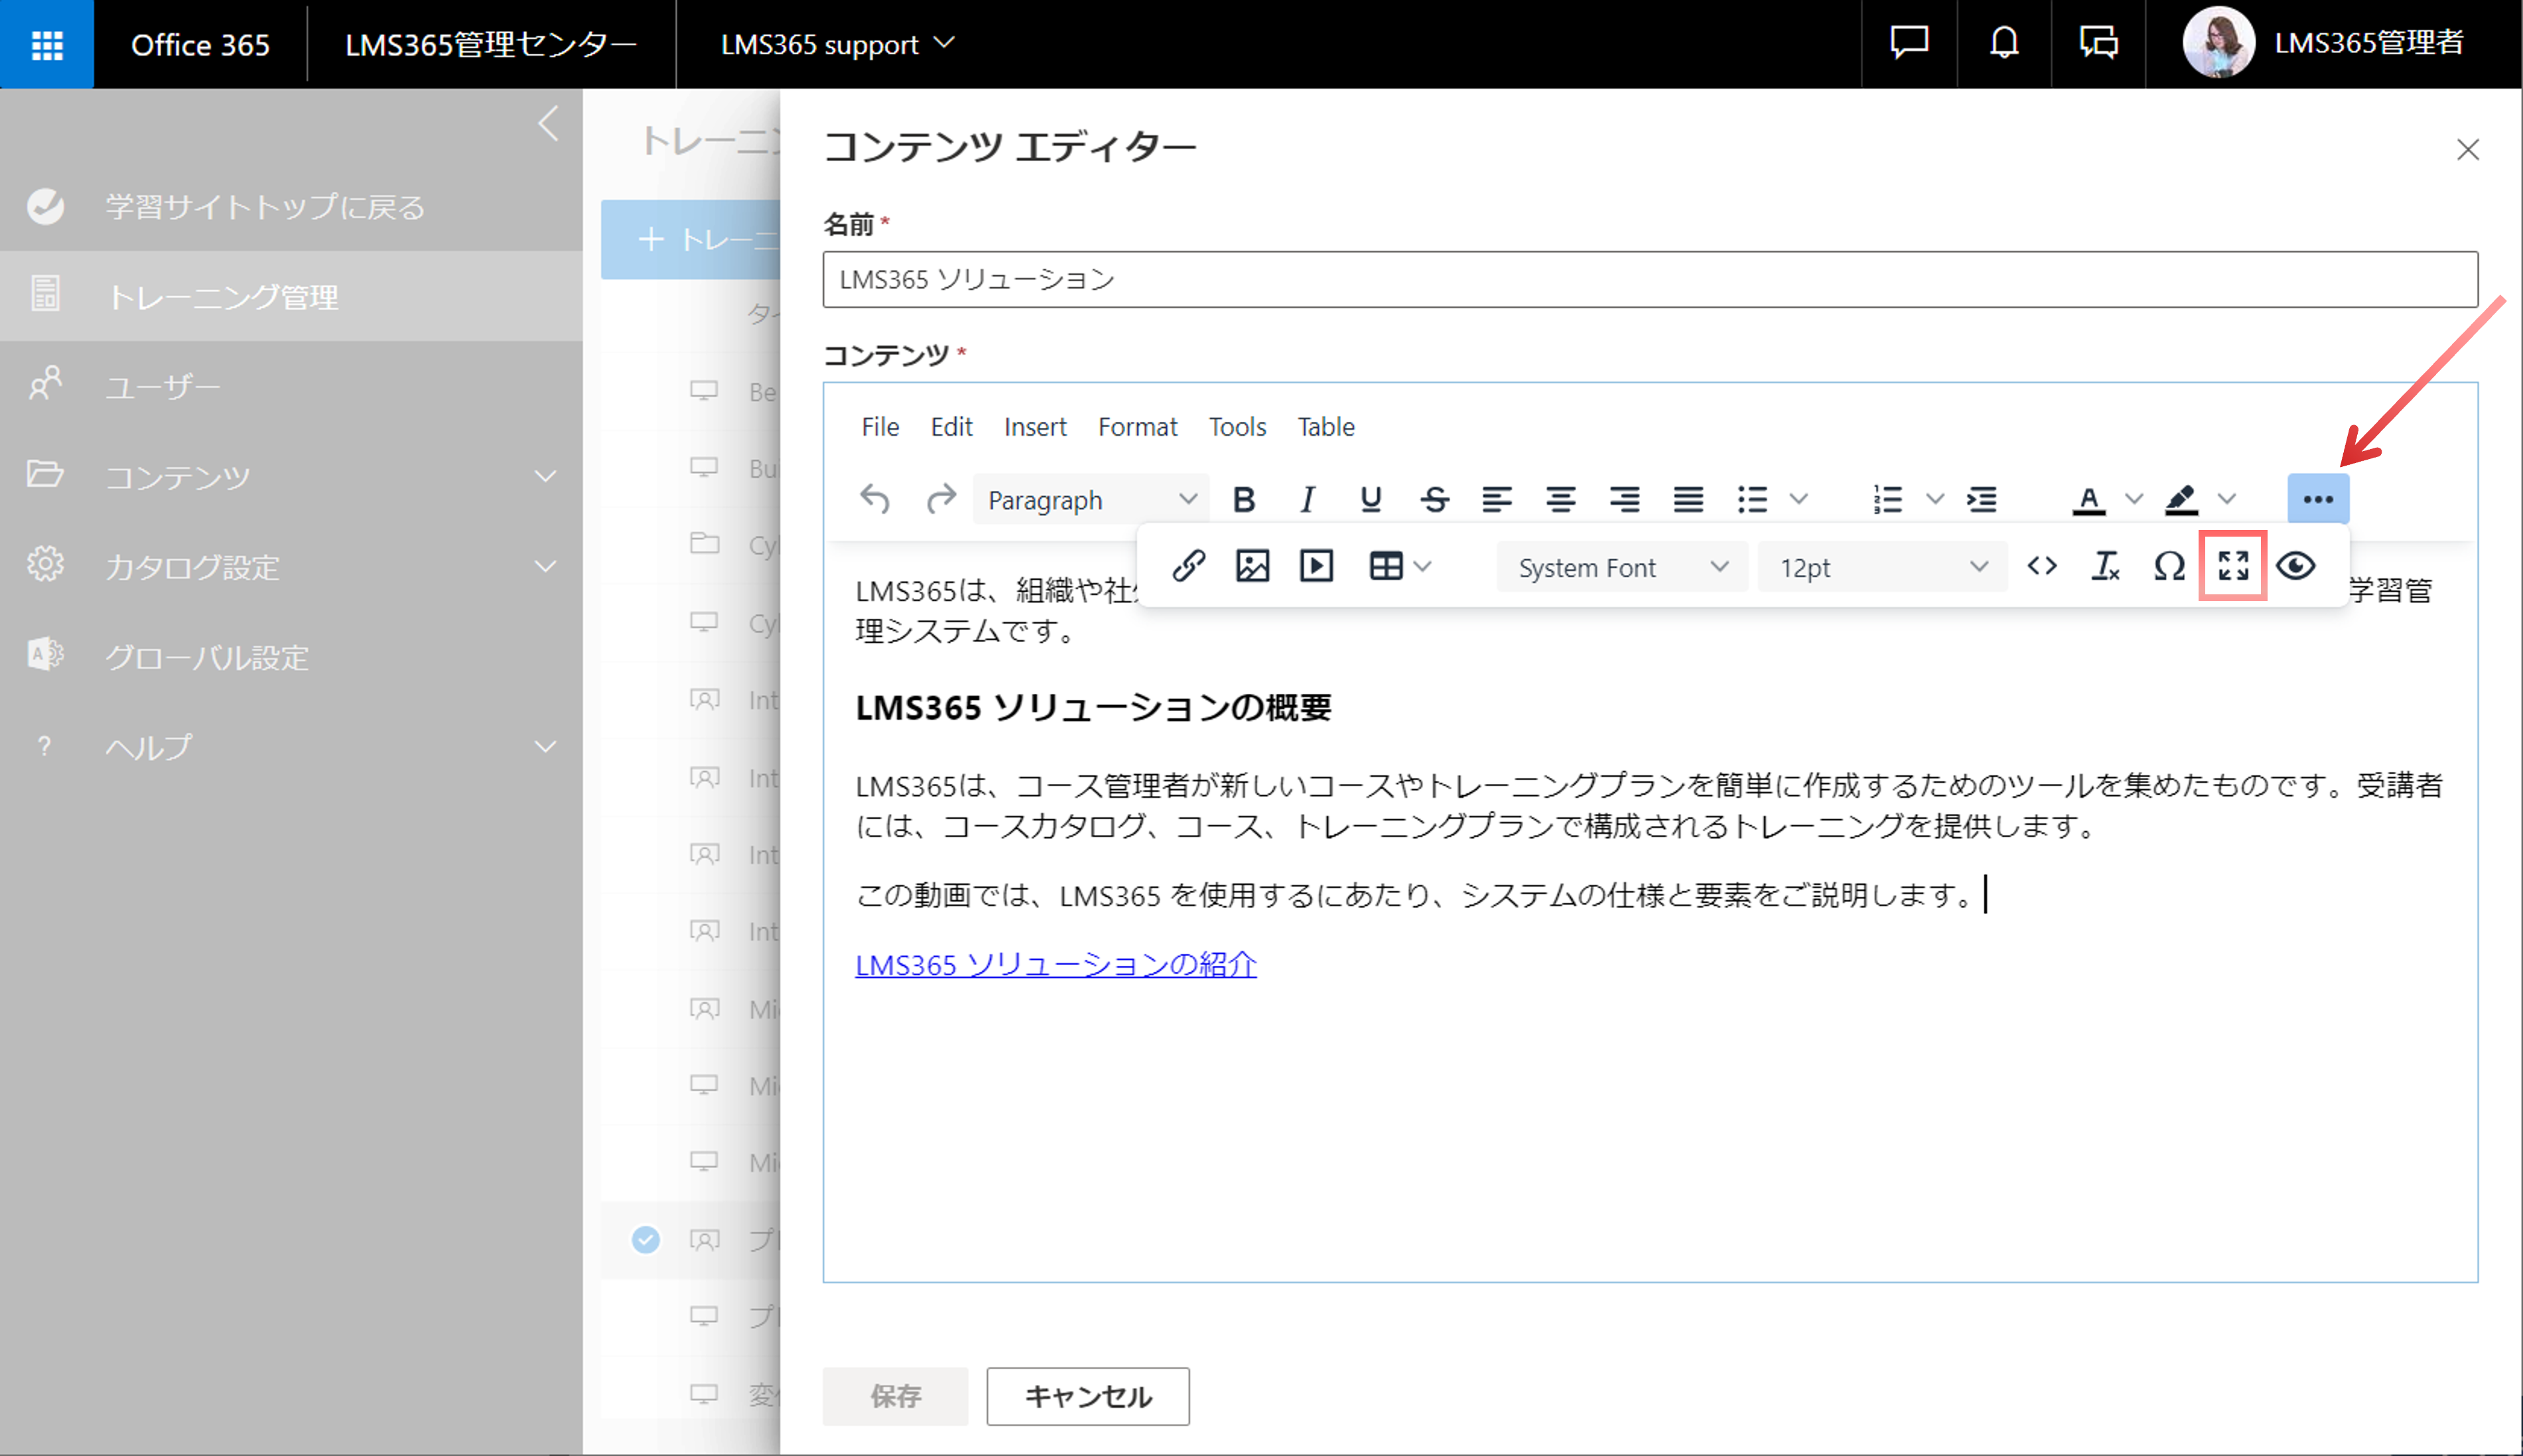Go to LMS365管理センター in header
Image resolution: width=2523 pixels, height=1456 pixels.
(490, 44)
